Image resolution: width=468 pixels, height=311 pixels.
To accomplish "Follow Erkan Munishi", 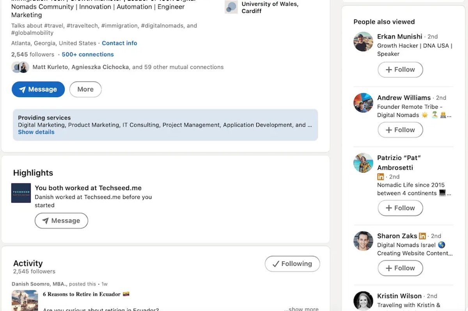I will pyautogui.click(x=400, y=69).
